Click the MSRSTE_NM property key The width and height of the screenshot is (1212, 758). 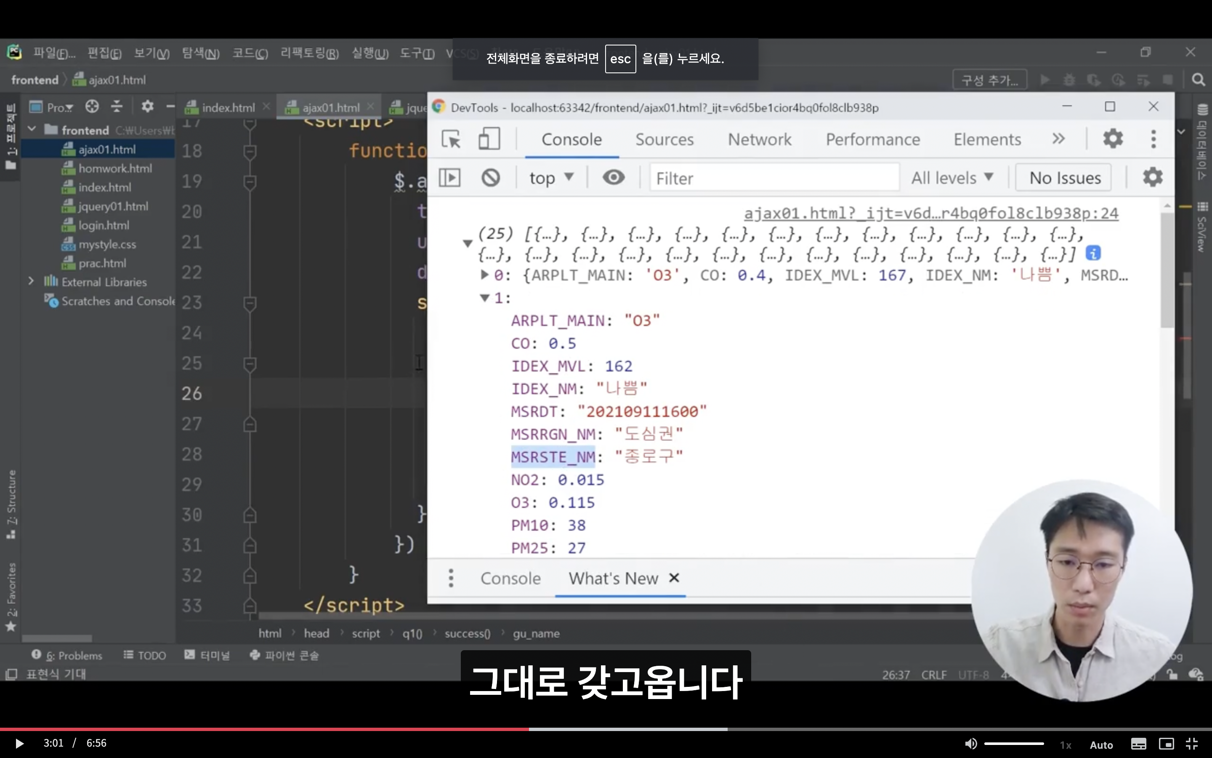pyautogui.click(x=553, y=457)
